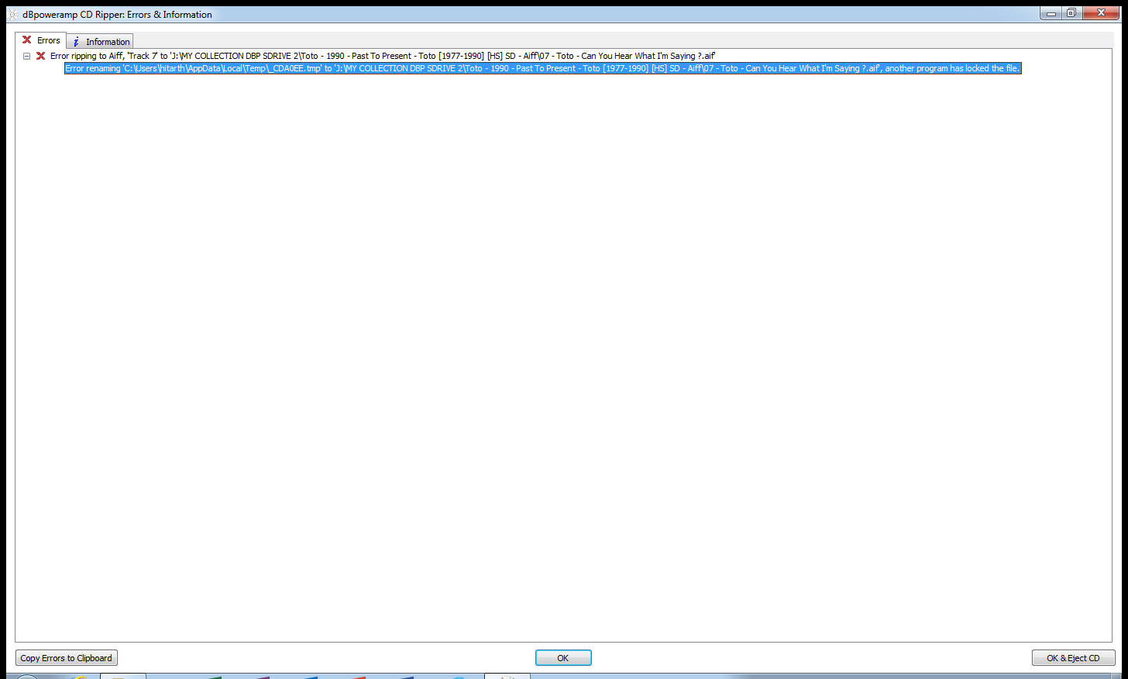The image size is (1128, 679).
Task: Click the OK & Eject CD button
Action: pos(1073,658)
